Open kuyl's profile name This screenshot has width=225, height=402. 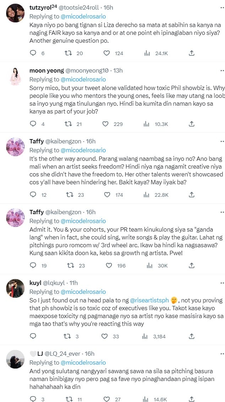[x=35, y=283]
